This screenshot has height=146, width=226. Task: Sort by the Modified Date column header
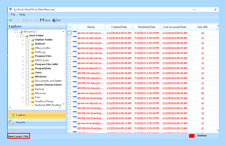tap(147, 27)
